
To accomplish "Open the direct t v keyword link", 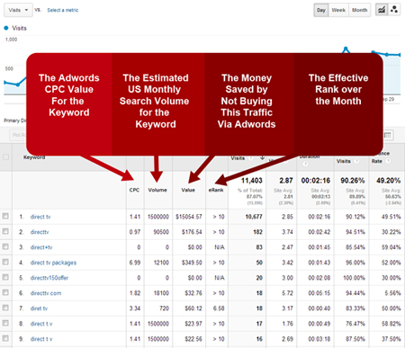I will (x=41, y=339).
